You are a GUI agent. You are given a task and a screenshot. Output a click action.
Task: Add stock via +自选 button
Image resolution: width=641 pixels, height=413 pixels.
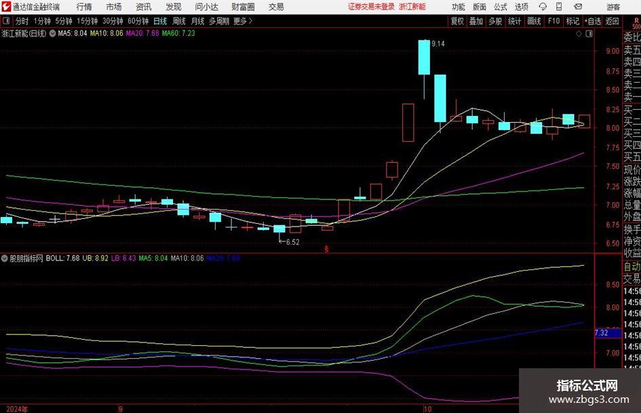click(x=593, y=21)
